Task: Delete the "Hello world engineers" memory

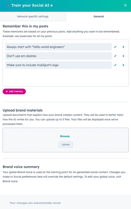Action: tap(123, 47)
